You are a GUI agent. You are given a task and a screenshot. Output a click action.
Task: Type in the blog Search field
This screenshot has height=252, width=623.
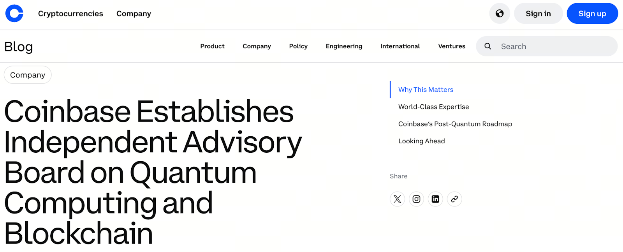553,46
